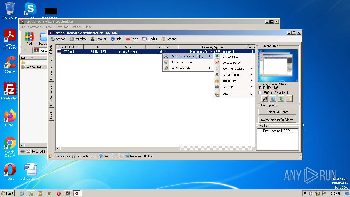Click the folder tree icon under the thumbnail

tap(289, 99)
